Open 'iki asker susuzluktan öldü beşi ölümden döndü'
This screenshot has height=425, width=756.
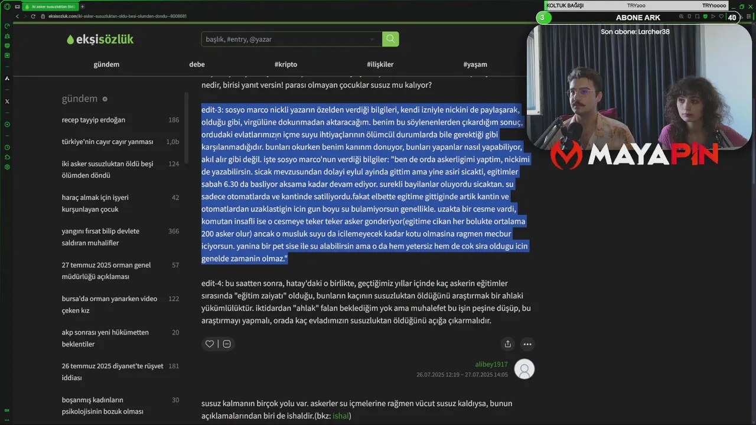coord(107,169)
